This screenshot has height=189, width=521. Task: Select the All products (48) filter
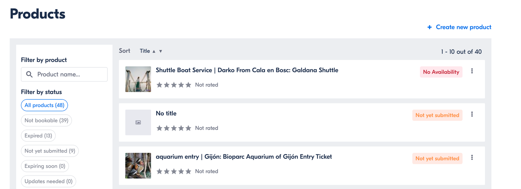click(44, 105)
